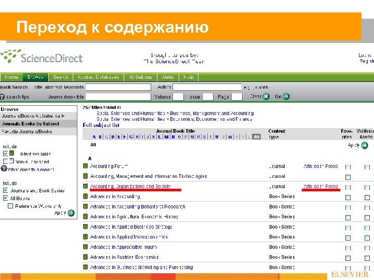Check the alerts box for Advances in Austrian Economics
The width and height of the screenshot is (374, 280).
(367, 258)
